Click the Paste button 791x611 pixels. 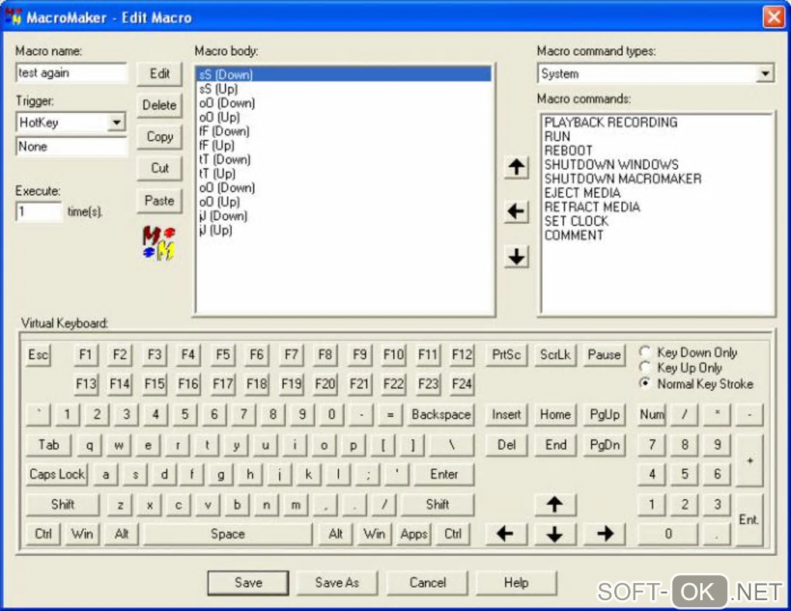click(x=160, y=200)
